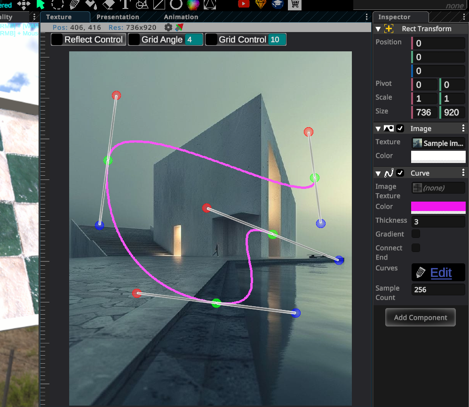
Task: Switch to the Presentation tab
Action: pos(118,17)
